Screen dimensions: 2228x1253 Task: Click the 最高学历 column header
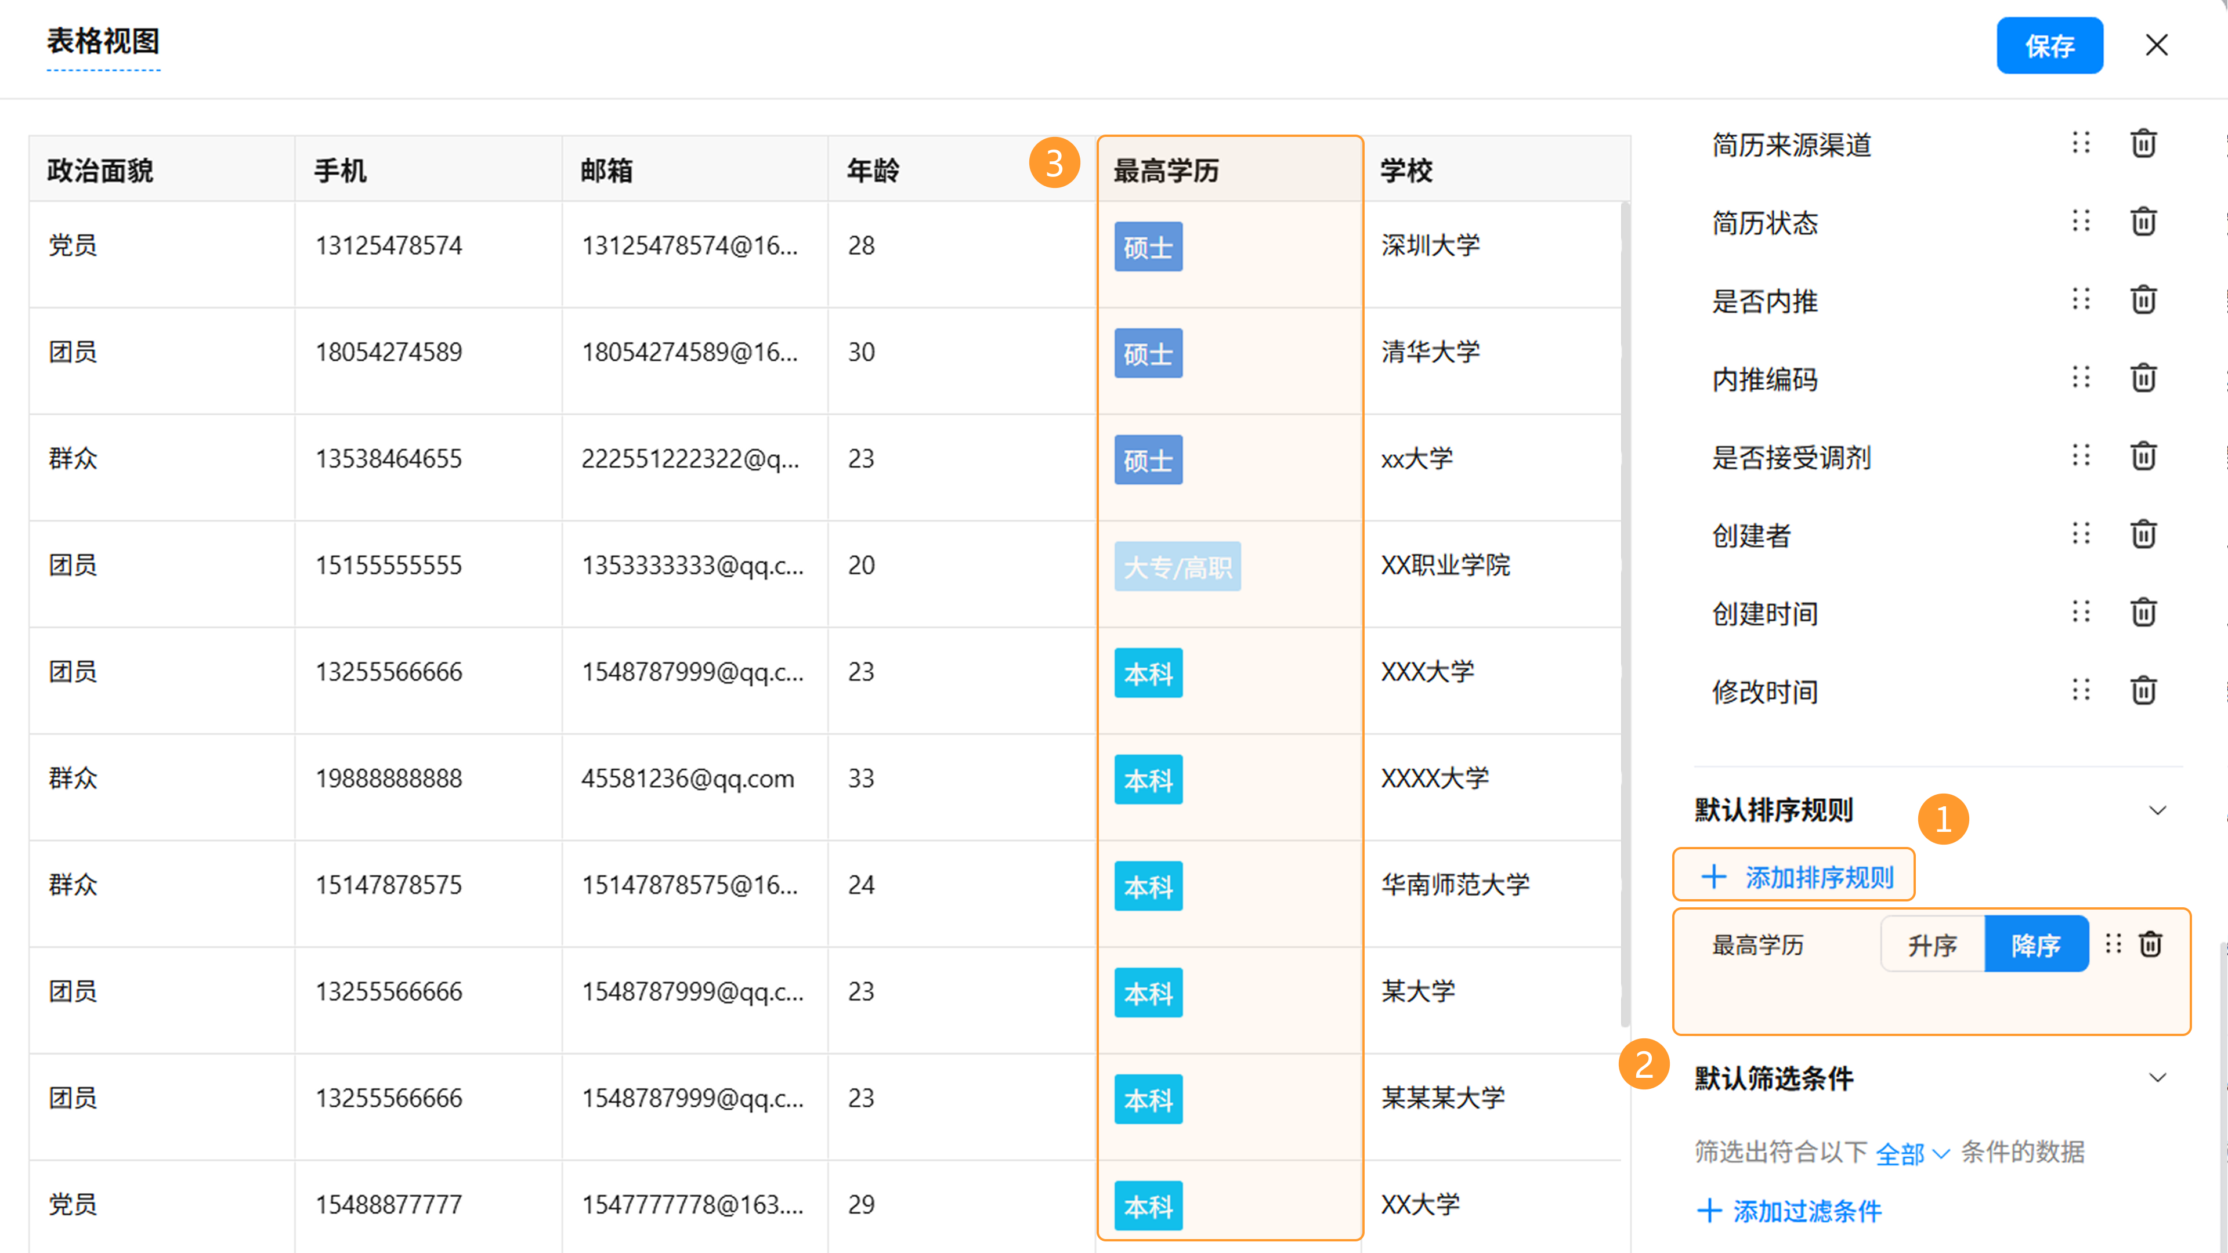(1166, 171)
